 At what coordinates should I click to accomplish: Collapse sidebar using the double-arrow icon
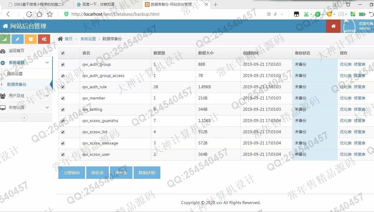25,118
